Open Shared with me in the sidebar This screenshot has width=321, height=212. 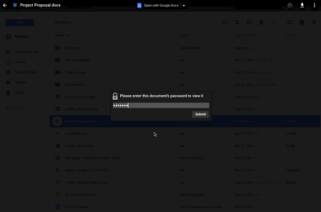(x=26, y=52)
